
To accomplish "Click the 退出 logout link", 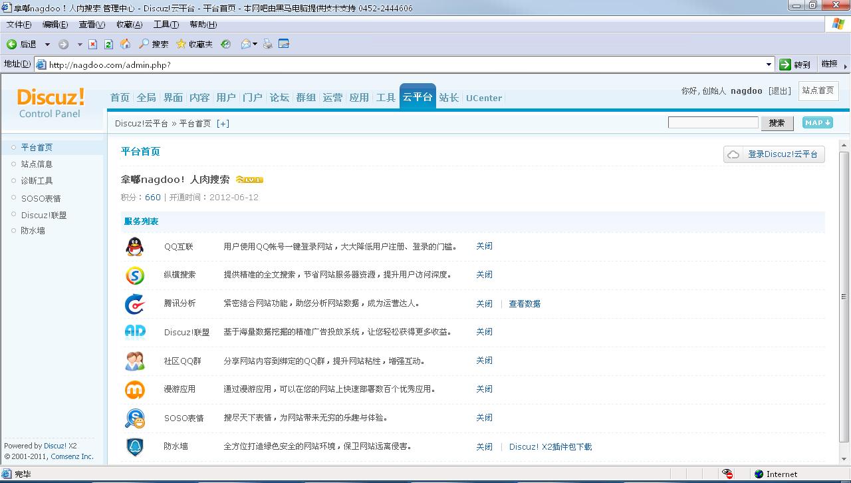I will click(780, 91).
